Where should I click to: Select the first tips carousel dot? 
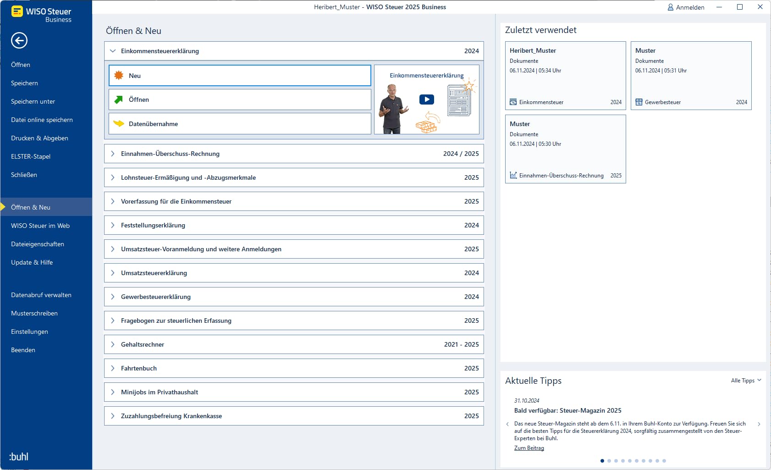click(602, 461)
